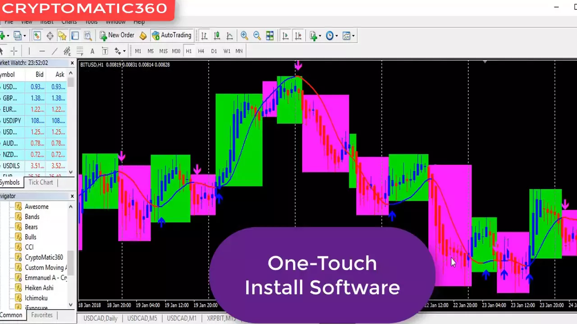Toggle the AutoTrading button
577x324 pixels.
click(172, 35)
